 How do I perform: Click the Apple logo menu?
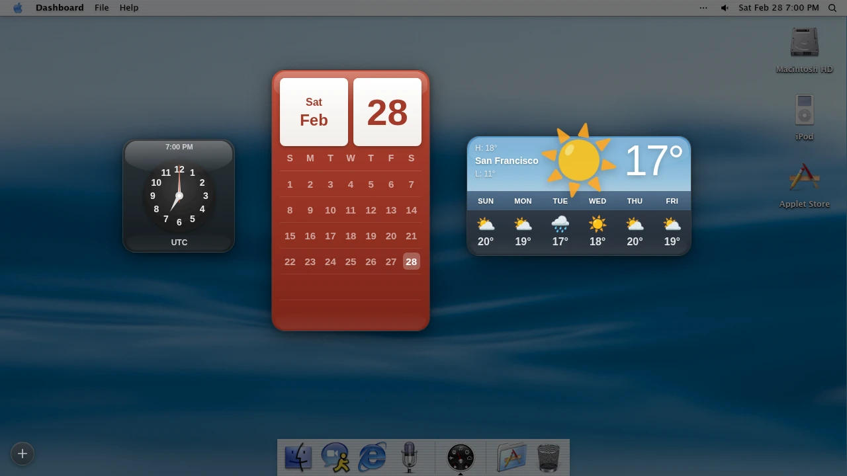(x=18, y=8)
